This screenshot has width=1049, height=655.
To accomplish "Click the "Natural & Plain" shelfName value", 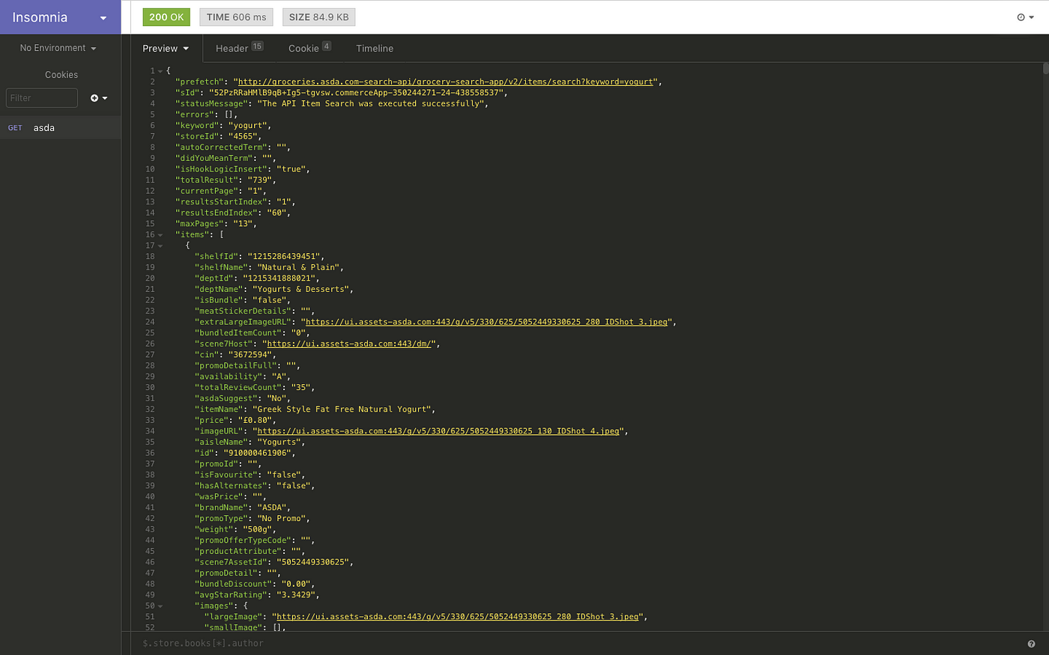I will pos(298,267).
